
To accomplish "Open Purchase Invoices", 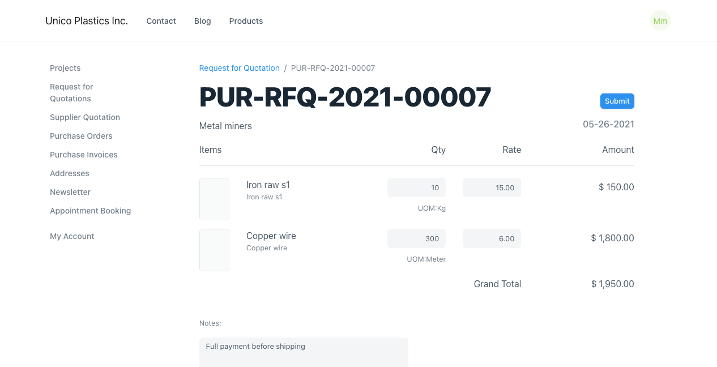I will [83, 155].
